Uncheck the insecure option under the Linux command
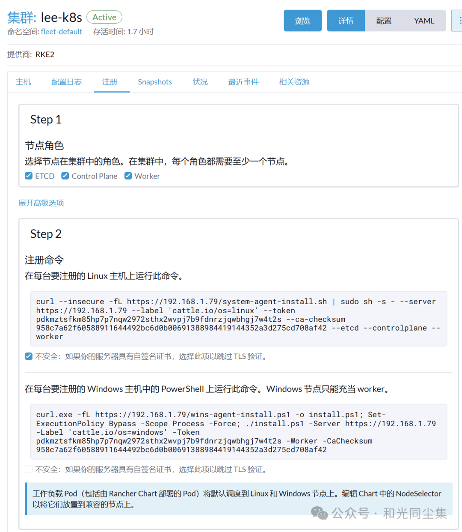 [29, 356]
